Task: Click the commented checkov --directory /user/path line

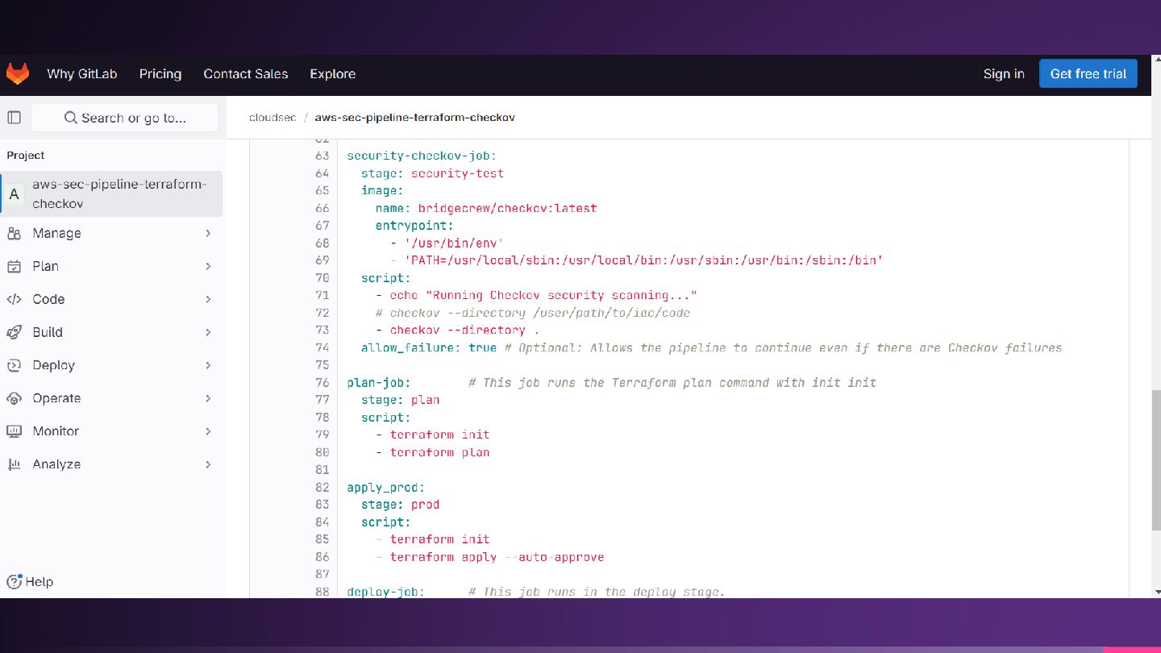Action: pyautogui.click(x=533, y=313)
